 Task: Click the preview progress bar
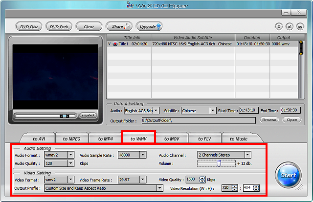pos(45,116)
